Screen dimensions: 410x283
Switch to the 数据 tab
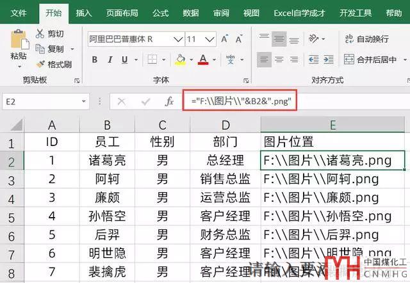(x=191, y=13)
